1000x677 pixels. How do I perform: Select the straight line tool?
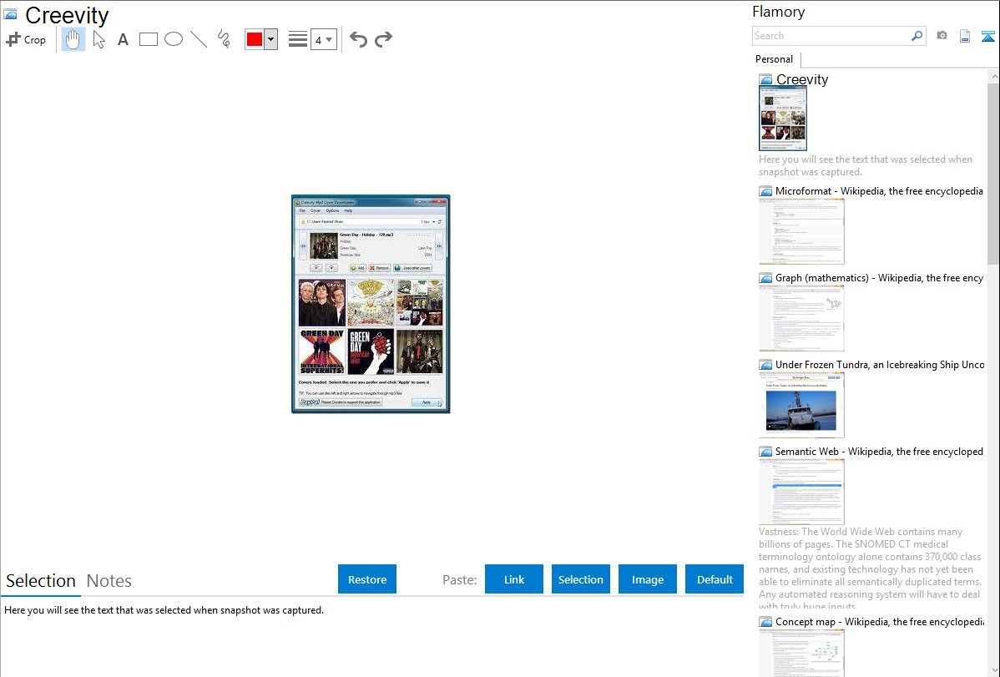point(199,39)
